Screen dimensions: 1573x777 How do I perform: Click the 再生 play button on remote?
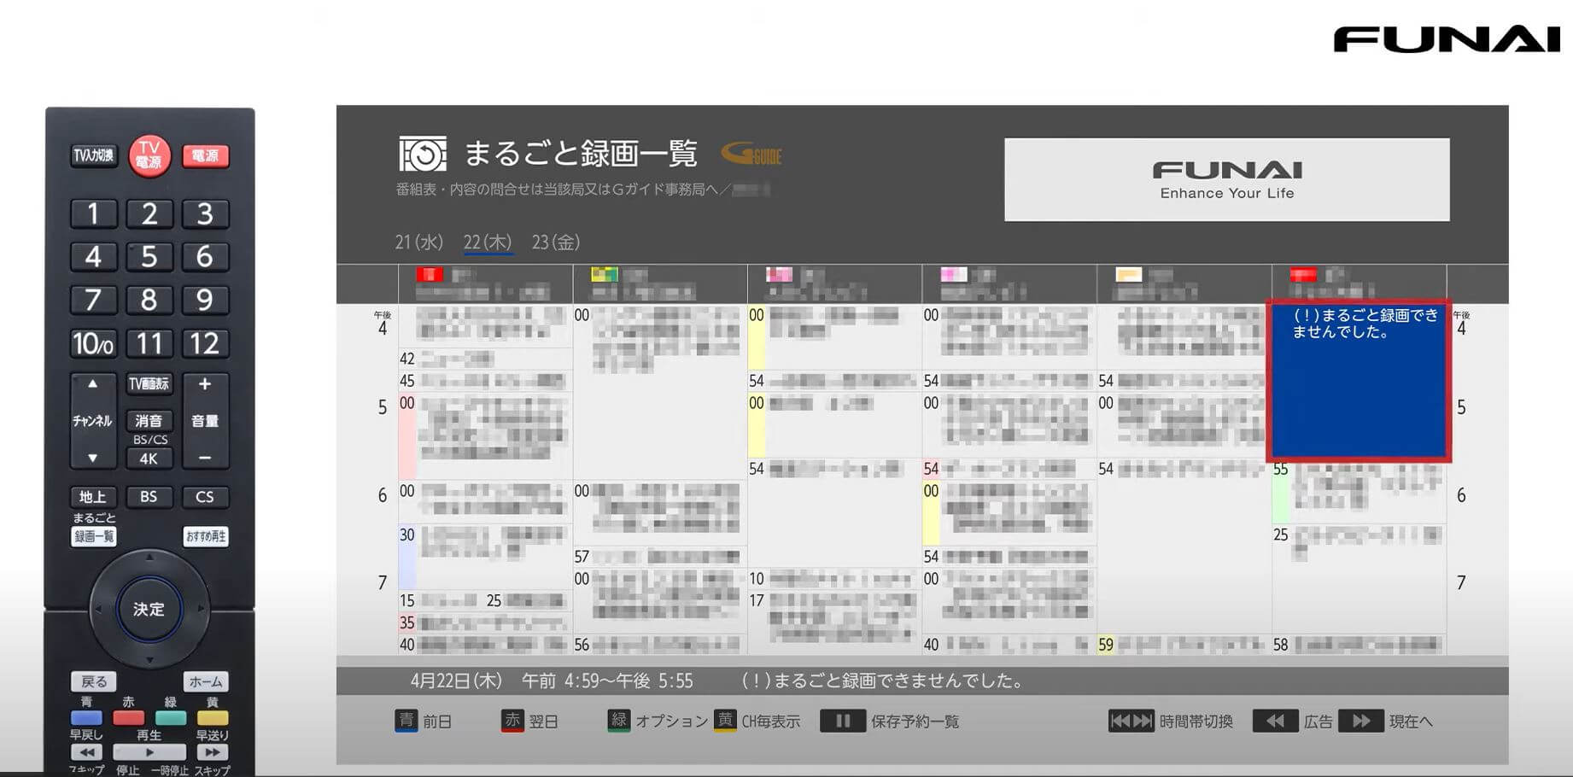click(149, 752)
